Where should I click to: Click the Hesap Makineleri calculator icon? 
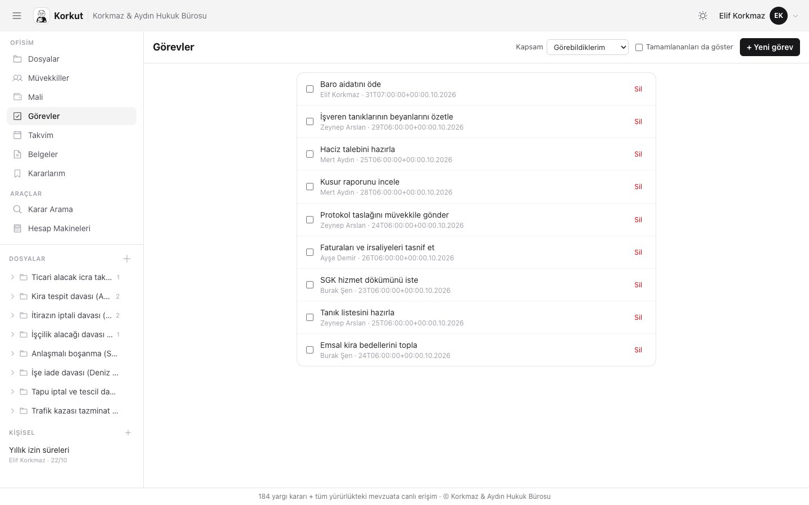[17, 228]
